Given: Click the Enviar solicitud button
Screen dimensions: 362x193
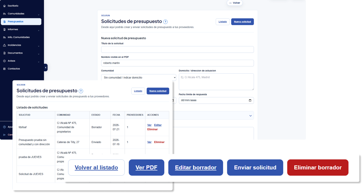Looking at the screenshot, I should 255,167.
